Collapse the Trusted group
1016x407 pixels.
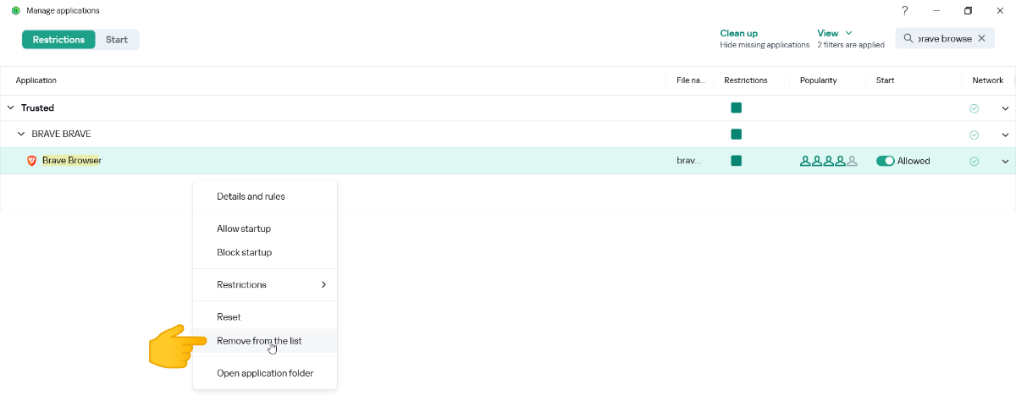(11, 108)
